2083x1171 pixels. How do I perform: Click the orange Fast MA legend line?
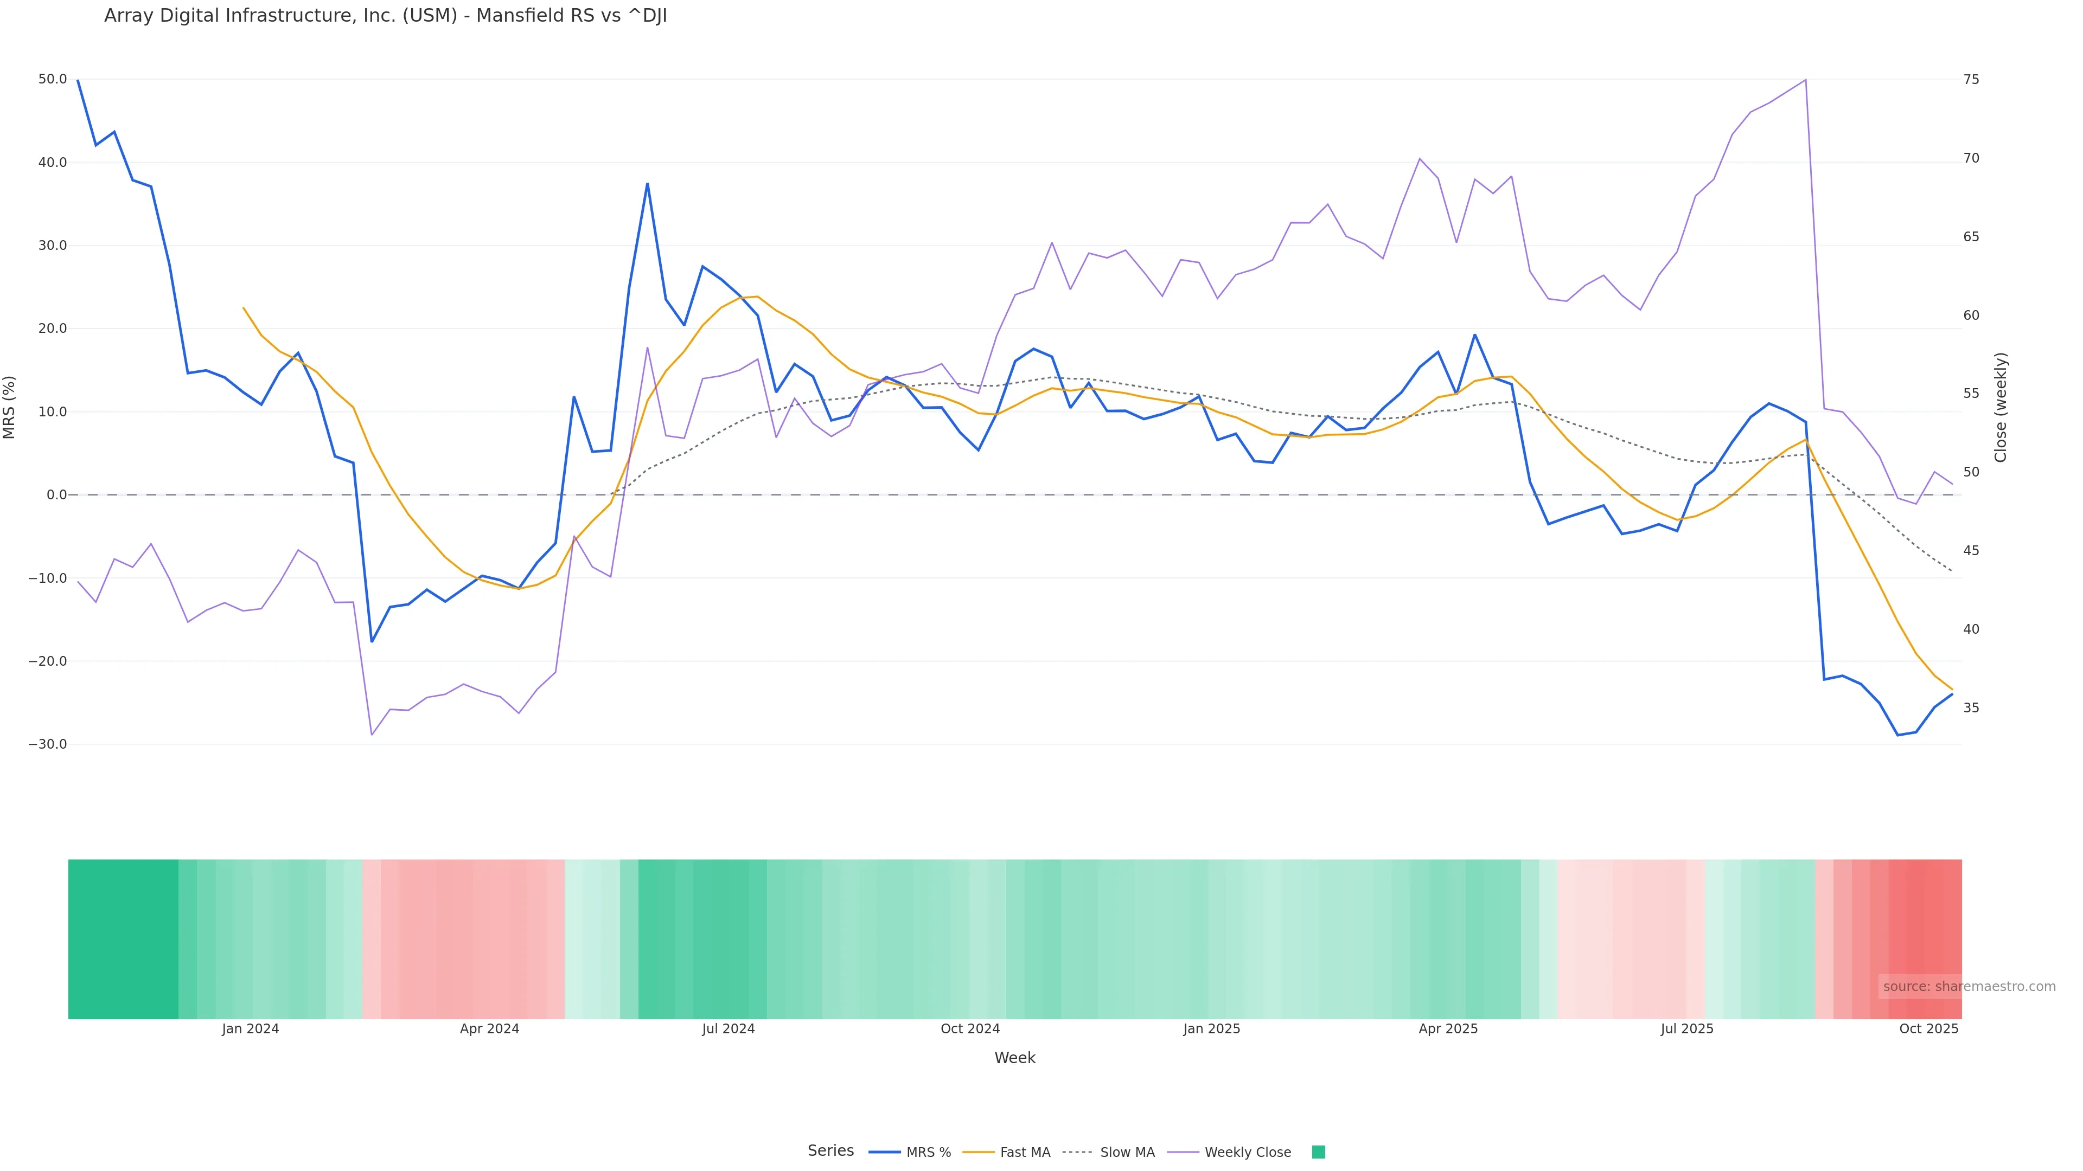point(979,1153)
